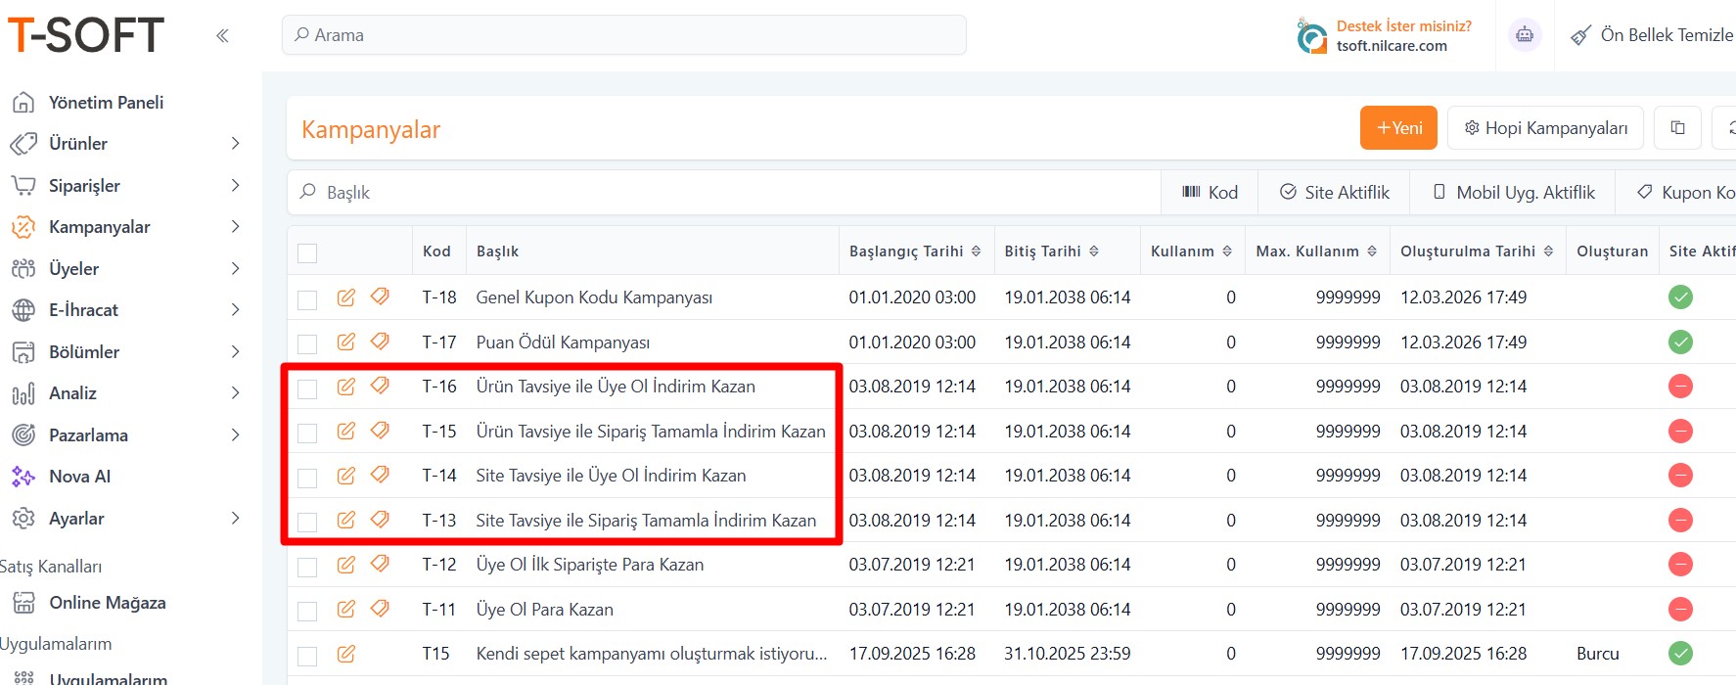Click the edit icon for T-14 campaign
The width and height of the screenshot is (1736, 685).
click(x=346, y=476)
